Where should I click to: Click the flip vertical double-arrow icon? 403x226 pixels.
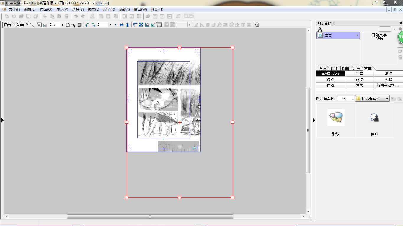pyautogui.click(x=128, y=25)
